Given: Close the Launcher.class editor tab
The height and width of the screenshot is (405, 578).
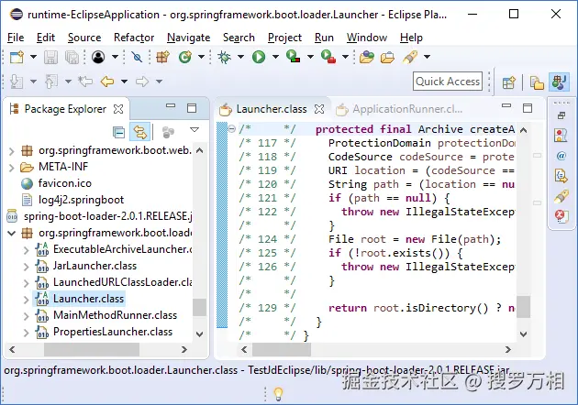Looking at the screenshot, I should pos(319,109).
